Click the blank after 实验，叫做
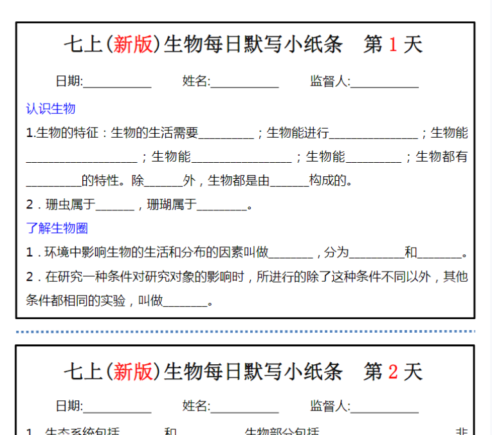Image resolution: width=492 pixels, height=435 pixels. 185,301
